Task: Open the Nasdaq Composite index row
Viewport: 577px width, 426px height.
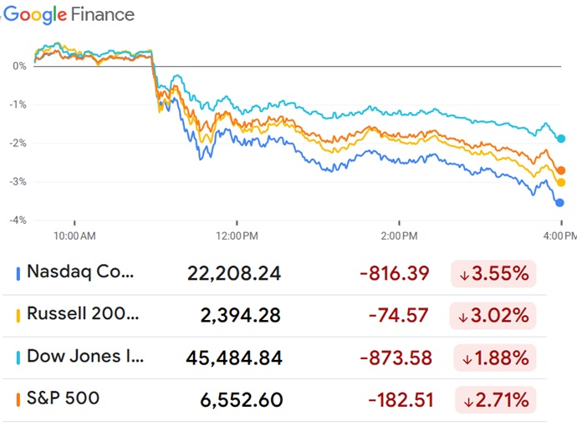Action: click(80, 272)
